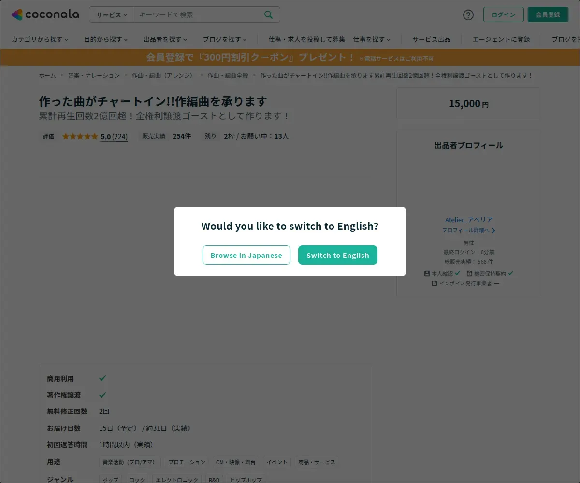Click the 15,000円 price text
The height and width of the screenshot is (483, 580).
click(469, 103)
